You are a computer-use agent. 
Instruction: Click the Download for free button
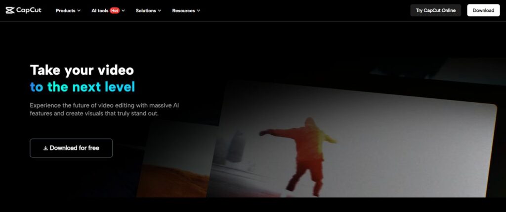tap(71, 148)
